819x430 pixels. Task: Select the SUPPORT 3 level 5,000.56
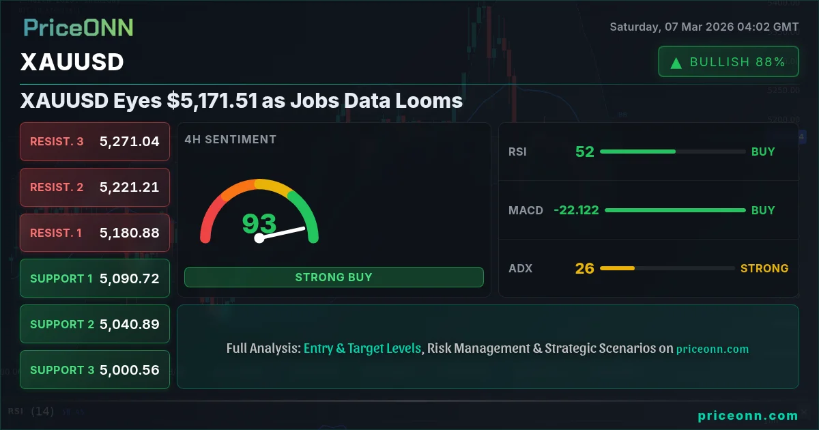click(x=95, y=370)
